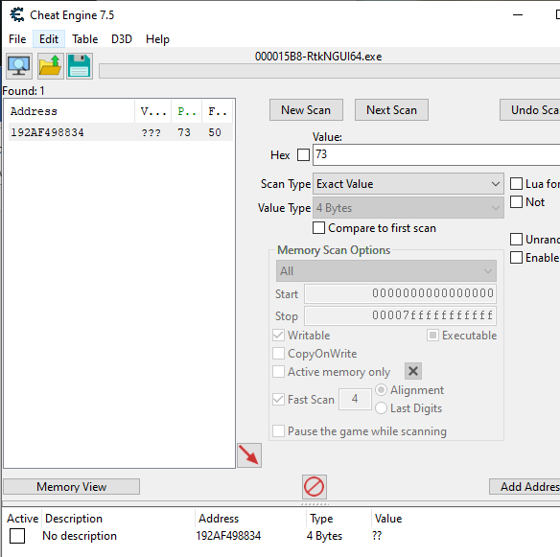The width and height of the screenshot is (560, 557).
Task: Click the P.. previous column header
Action: [187, 111]
